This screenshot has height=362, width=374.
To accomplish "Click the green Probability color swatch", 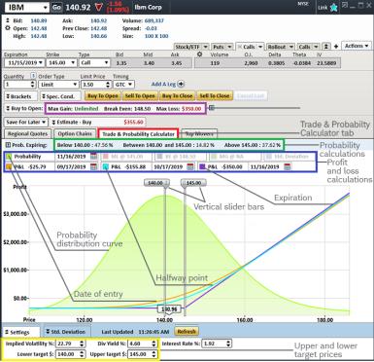I will click(9, 157).
